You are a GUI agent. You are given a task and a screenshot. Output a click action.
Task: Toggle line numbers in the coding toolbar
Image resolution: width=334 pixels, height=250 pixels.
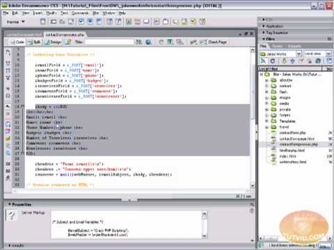coord(8,106)
